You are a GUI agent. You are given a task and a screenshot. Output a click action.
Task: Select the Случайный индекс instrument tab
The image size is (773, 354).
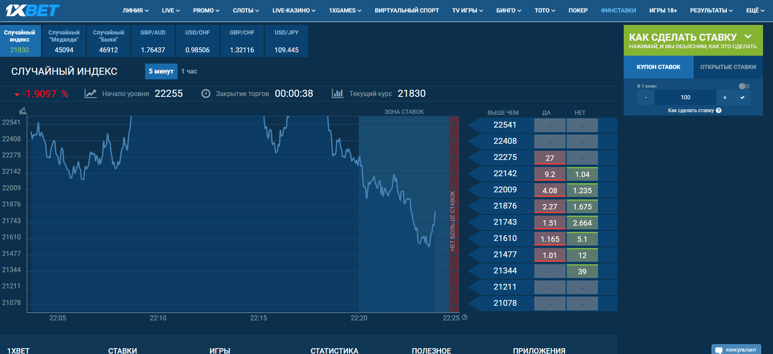(x=20, y=41)
